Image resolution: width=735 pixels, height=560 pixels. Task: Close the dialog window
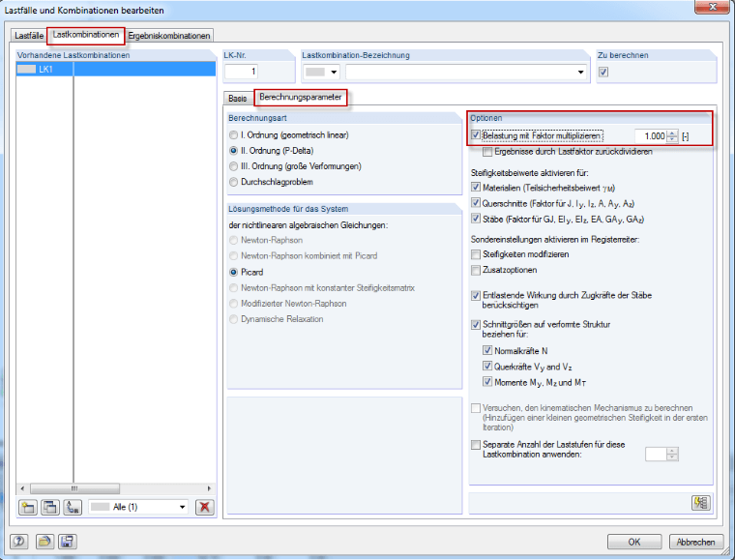coord(712,7)
